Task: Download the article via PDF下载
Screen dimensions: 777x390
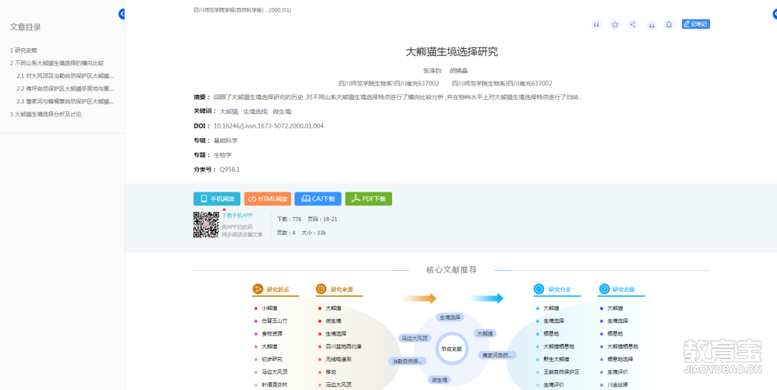Action: [368, 199]
